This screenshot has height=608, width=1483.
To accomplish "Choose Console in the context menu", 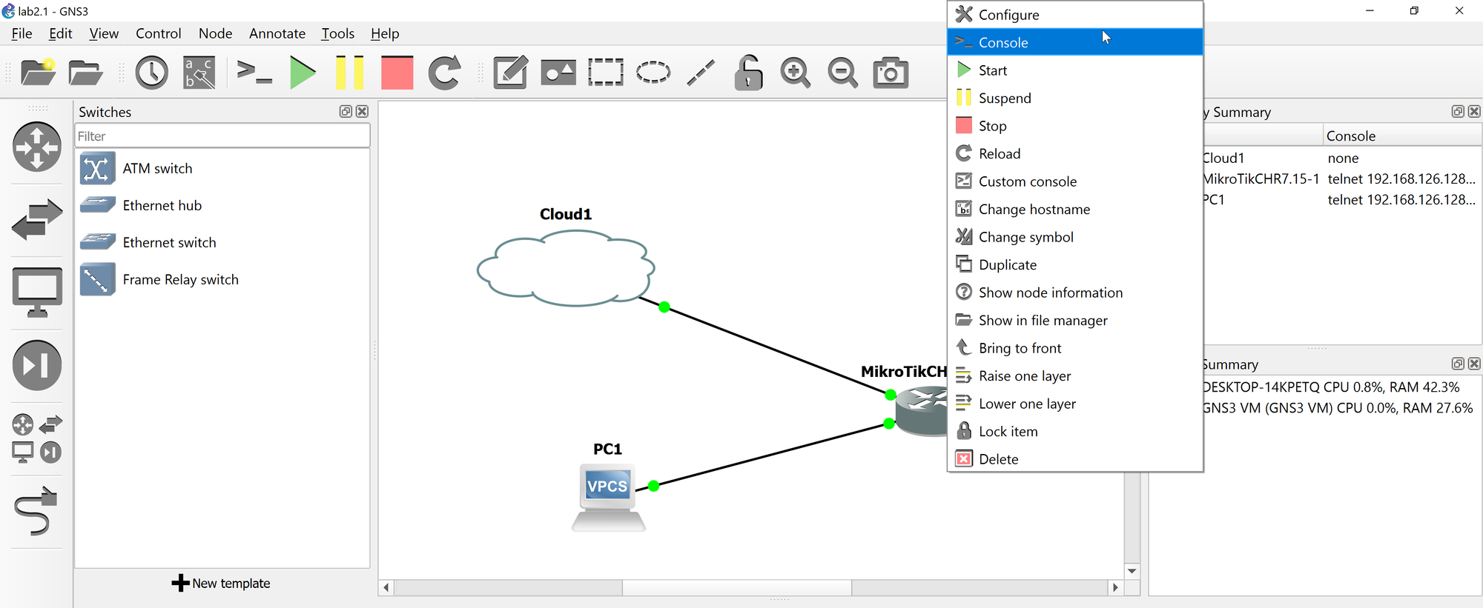I will (1075, 42).
